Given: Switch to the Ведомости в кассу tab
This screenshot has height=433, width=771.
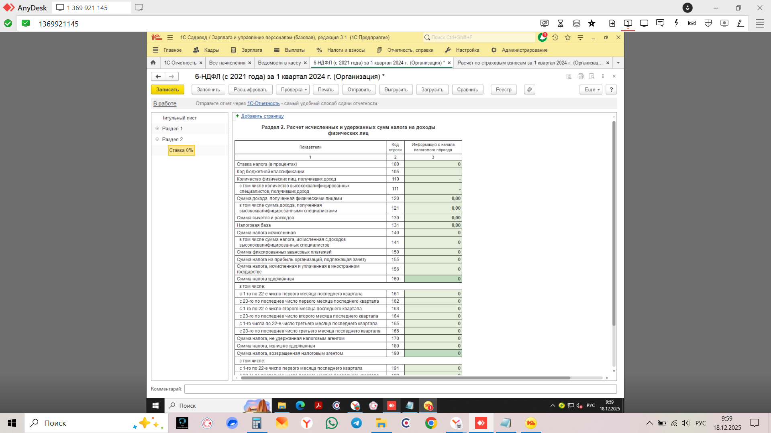Looking at the screenshot, I should 279,63.
